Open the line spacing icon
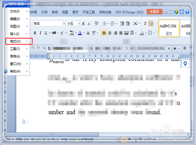 tap(132, 33)
